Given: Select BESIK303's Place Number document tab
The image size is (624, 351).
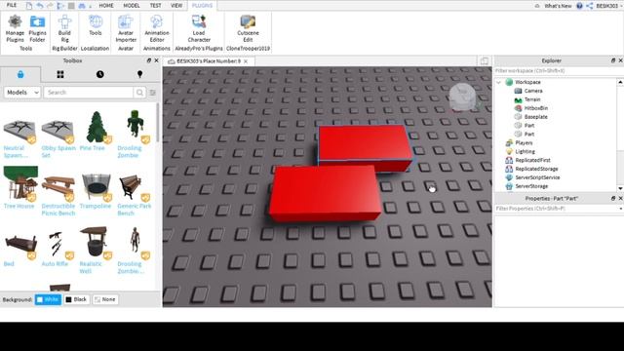Looking at the screenshot, I should click(x=209, y=61).
